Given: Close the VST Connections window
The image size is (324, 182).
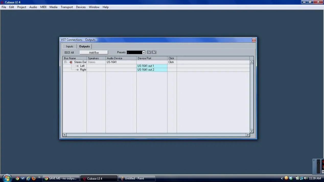Looking at the screenshot, I should (x=254, y=40).
